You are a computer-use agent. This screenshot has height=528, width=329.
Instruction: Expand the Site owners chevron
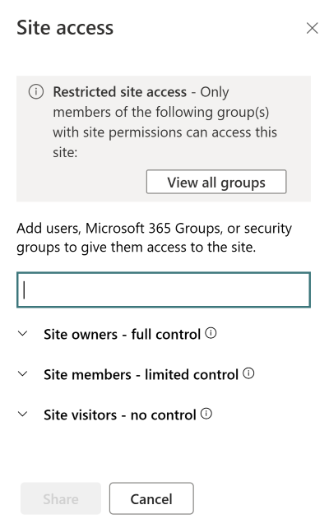(x=22, y=334)
